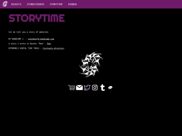Screen dimensions: 182x136
Task: Select STORYTIME in the navbar
Action: point(56,4)
